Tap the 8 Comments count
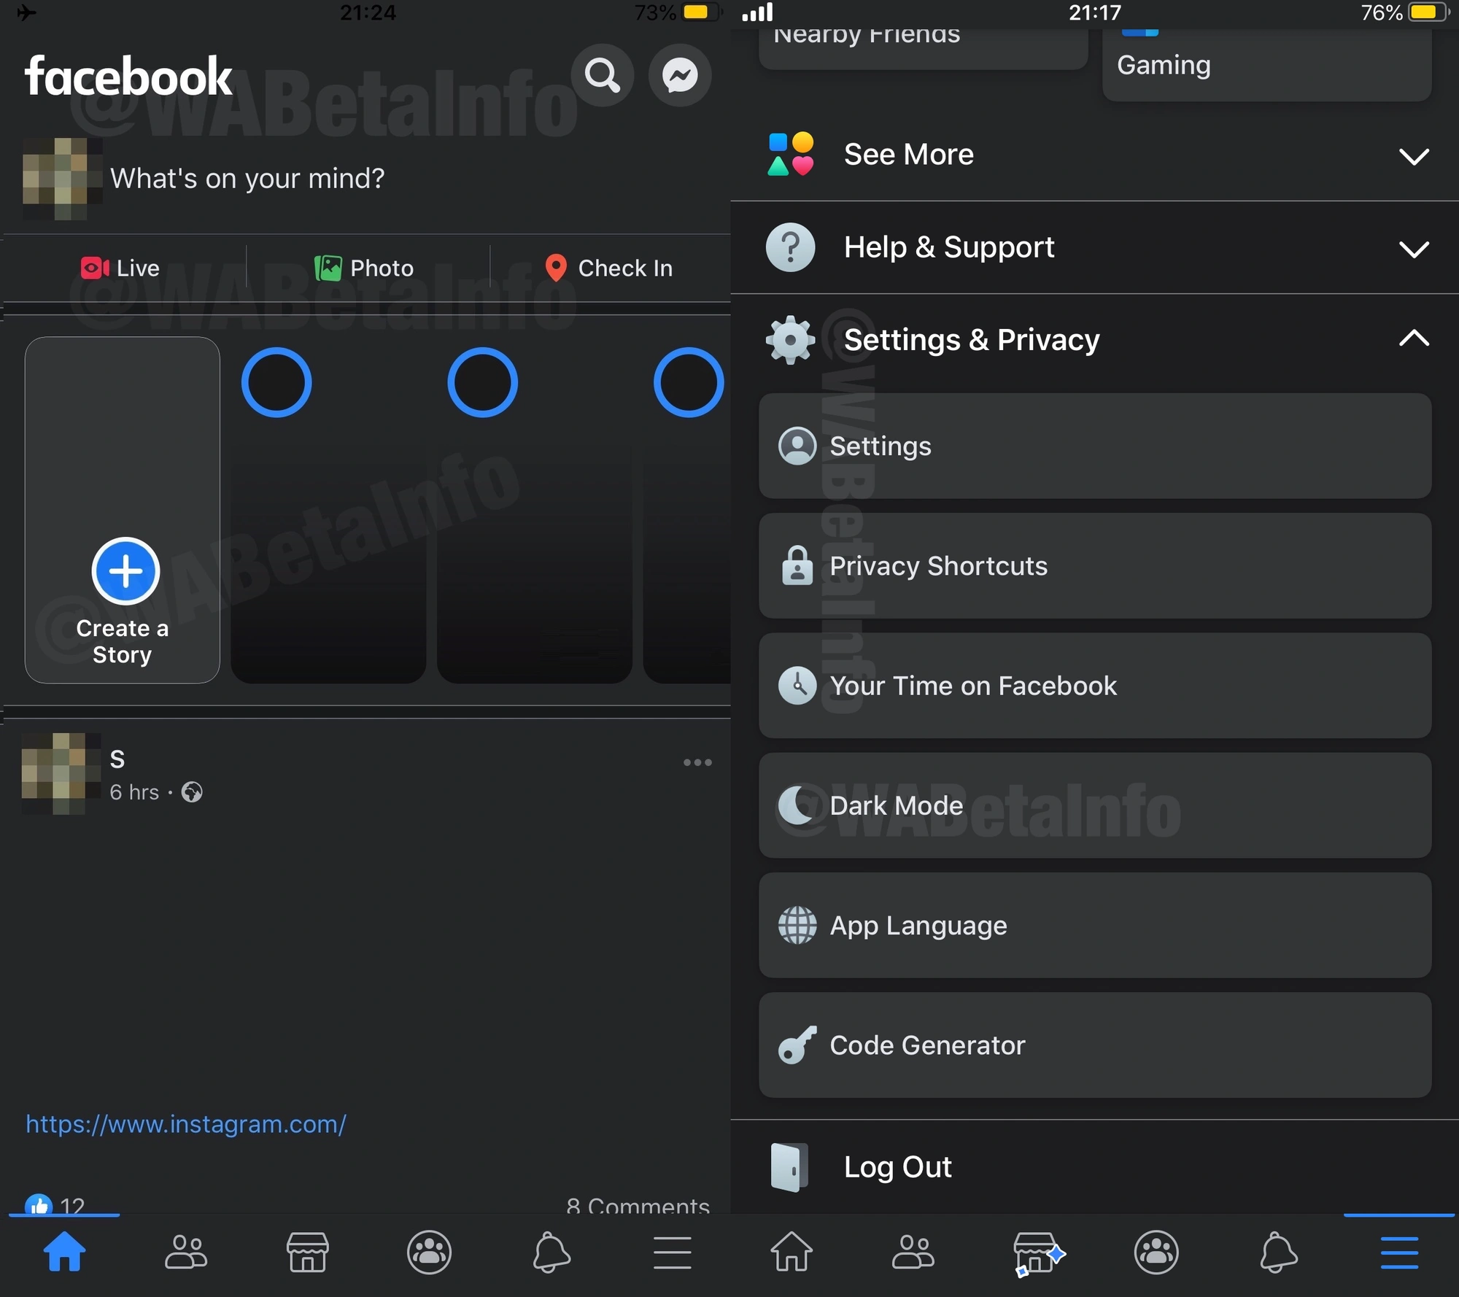 pyautogui.click(x=638, y=1205)
